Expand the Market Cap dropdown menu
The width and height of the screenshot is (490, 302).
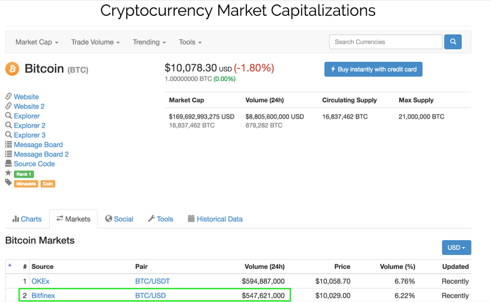36,42
